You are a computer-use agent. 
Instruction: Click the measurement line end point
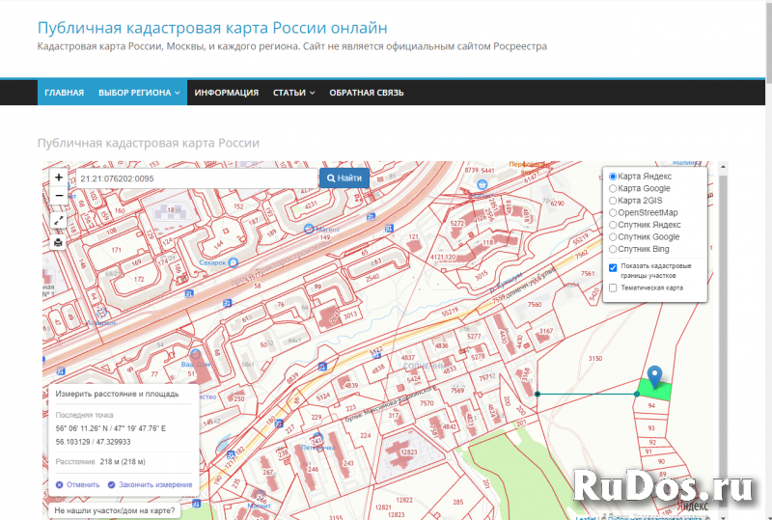click(x=637, y=394)
